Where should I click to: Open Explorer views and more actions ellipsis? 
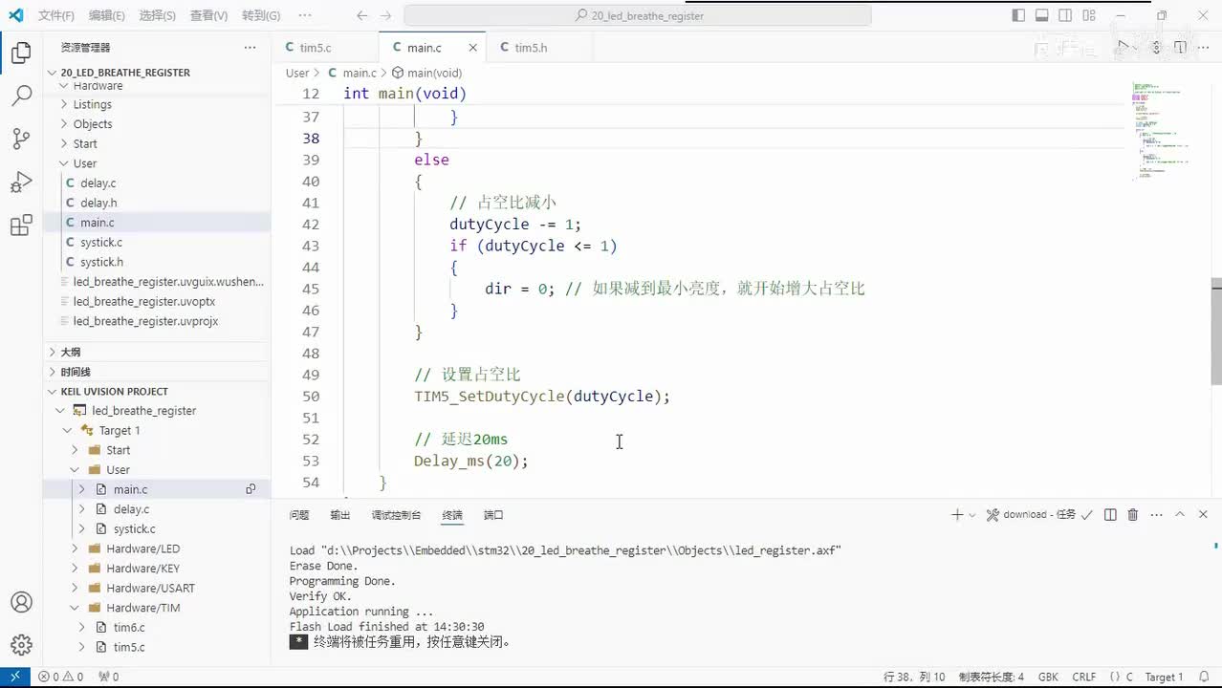pos(250,48)
